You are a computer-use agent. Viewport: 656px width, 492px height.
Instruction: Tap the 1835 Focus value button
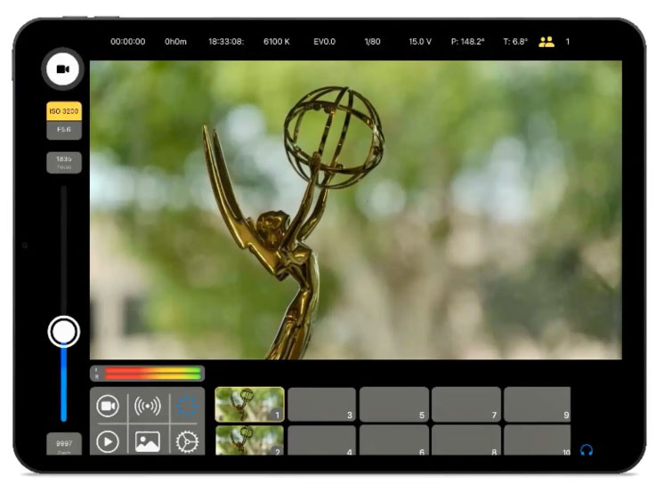(63, 162)
